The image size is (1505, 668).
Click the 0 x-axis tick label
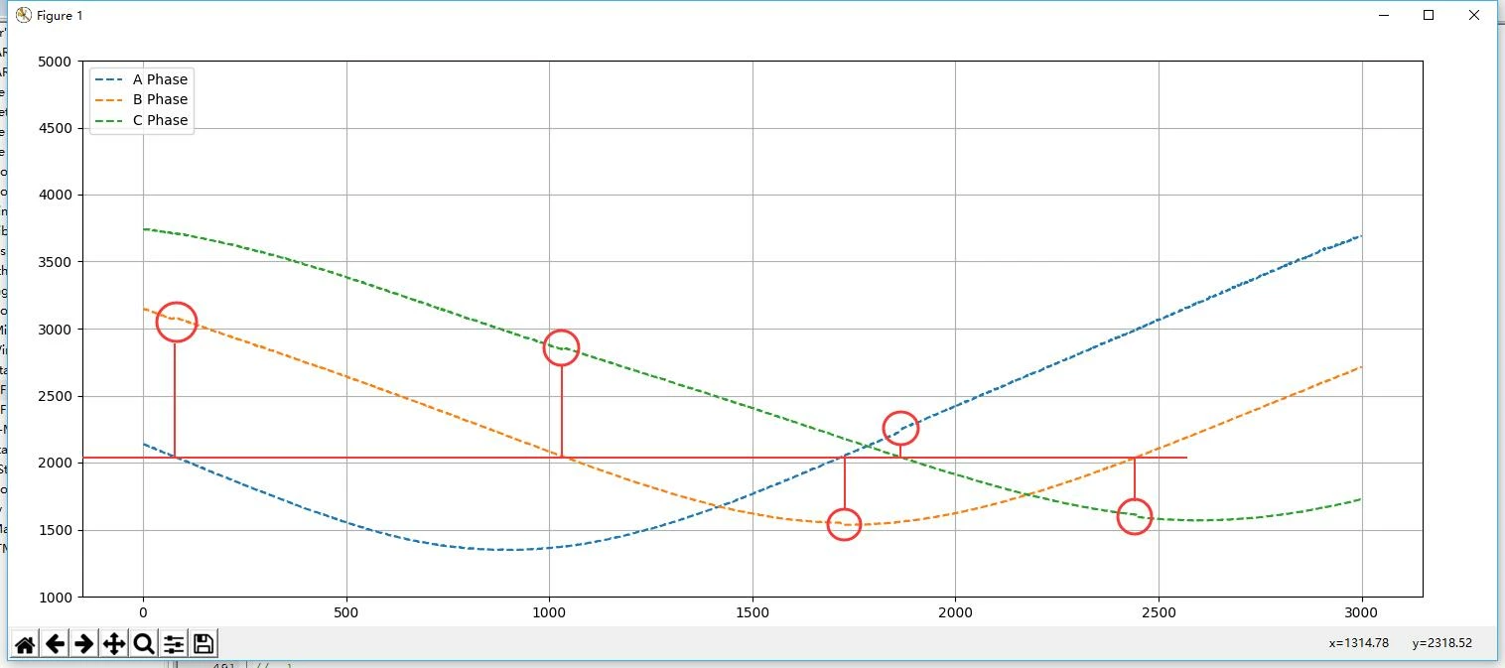pyautogui.click(x=144, y=614)
